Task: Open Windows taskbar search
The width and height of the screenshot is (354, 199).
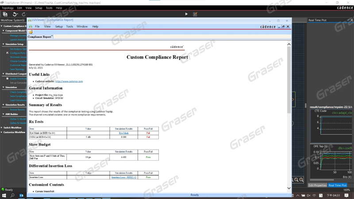Action: point(12,195)
